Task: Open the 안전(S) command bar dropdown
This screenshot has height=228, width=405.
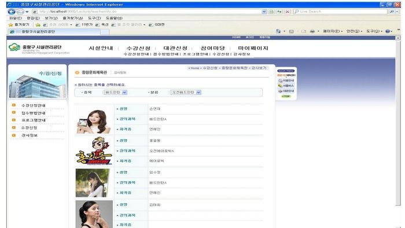Action: pos(354,31)
